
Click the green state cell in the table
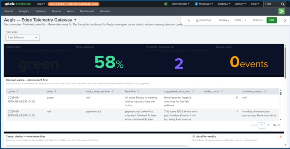click(x=50, y=98)
